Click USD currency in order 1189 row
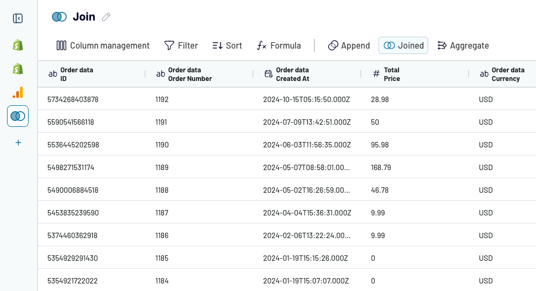Image resolution: width=536 pixels, height=291 pixels. [x=486, y=167]
